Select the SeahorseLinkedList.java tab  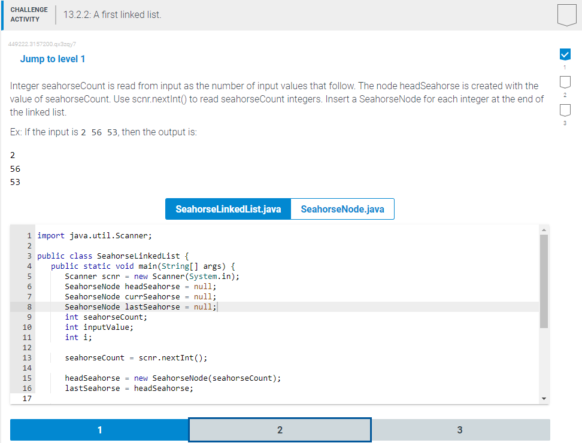[x=228, y=209]
